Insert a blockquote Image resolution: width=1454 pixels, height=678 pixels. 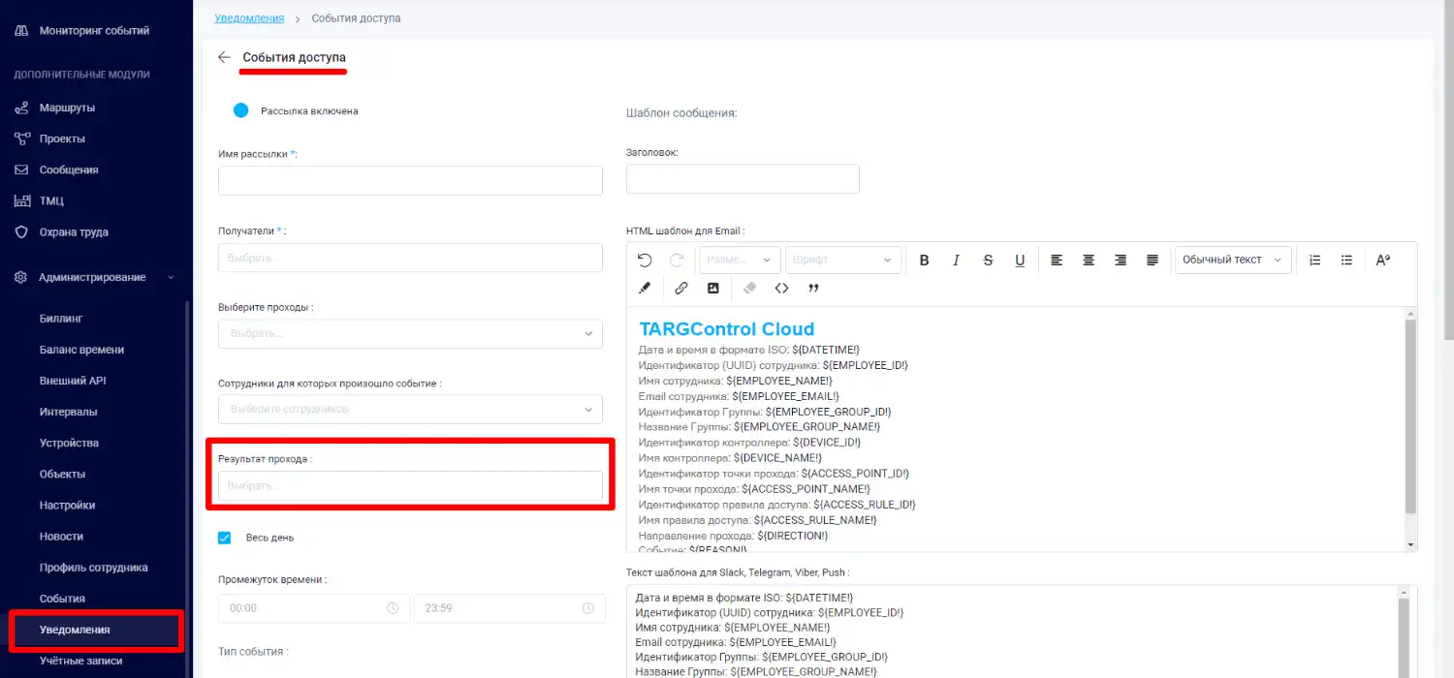814,288
